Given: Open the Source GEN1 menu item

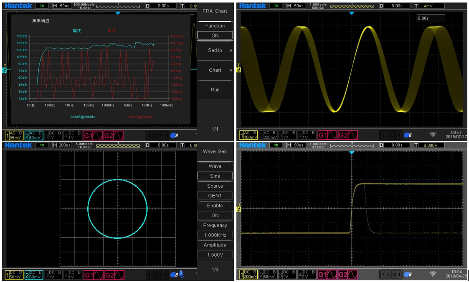Looking at the screenshot, I should point(215,196).
